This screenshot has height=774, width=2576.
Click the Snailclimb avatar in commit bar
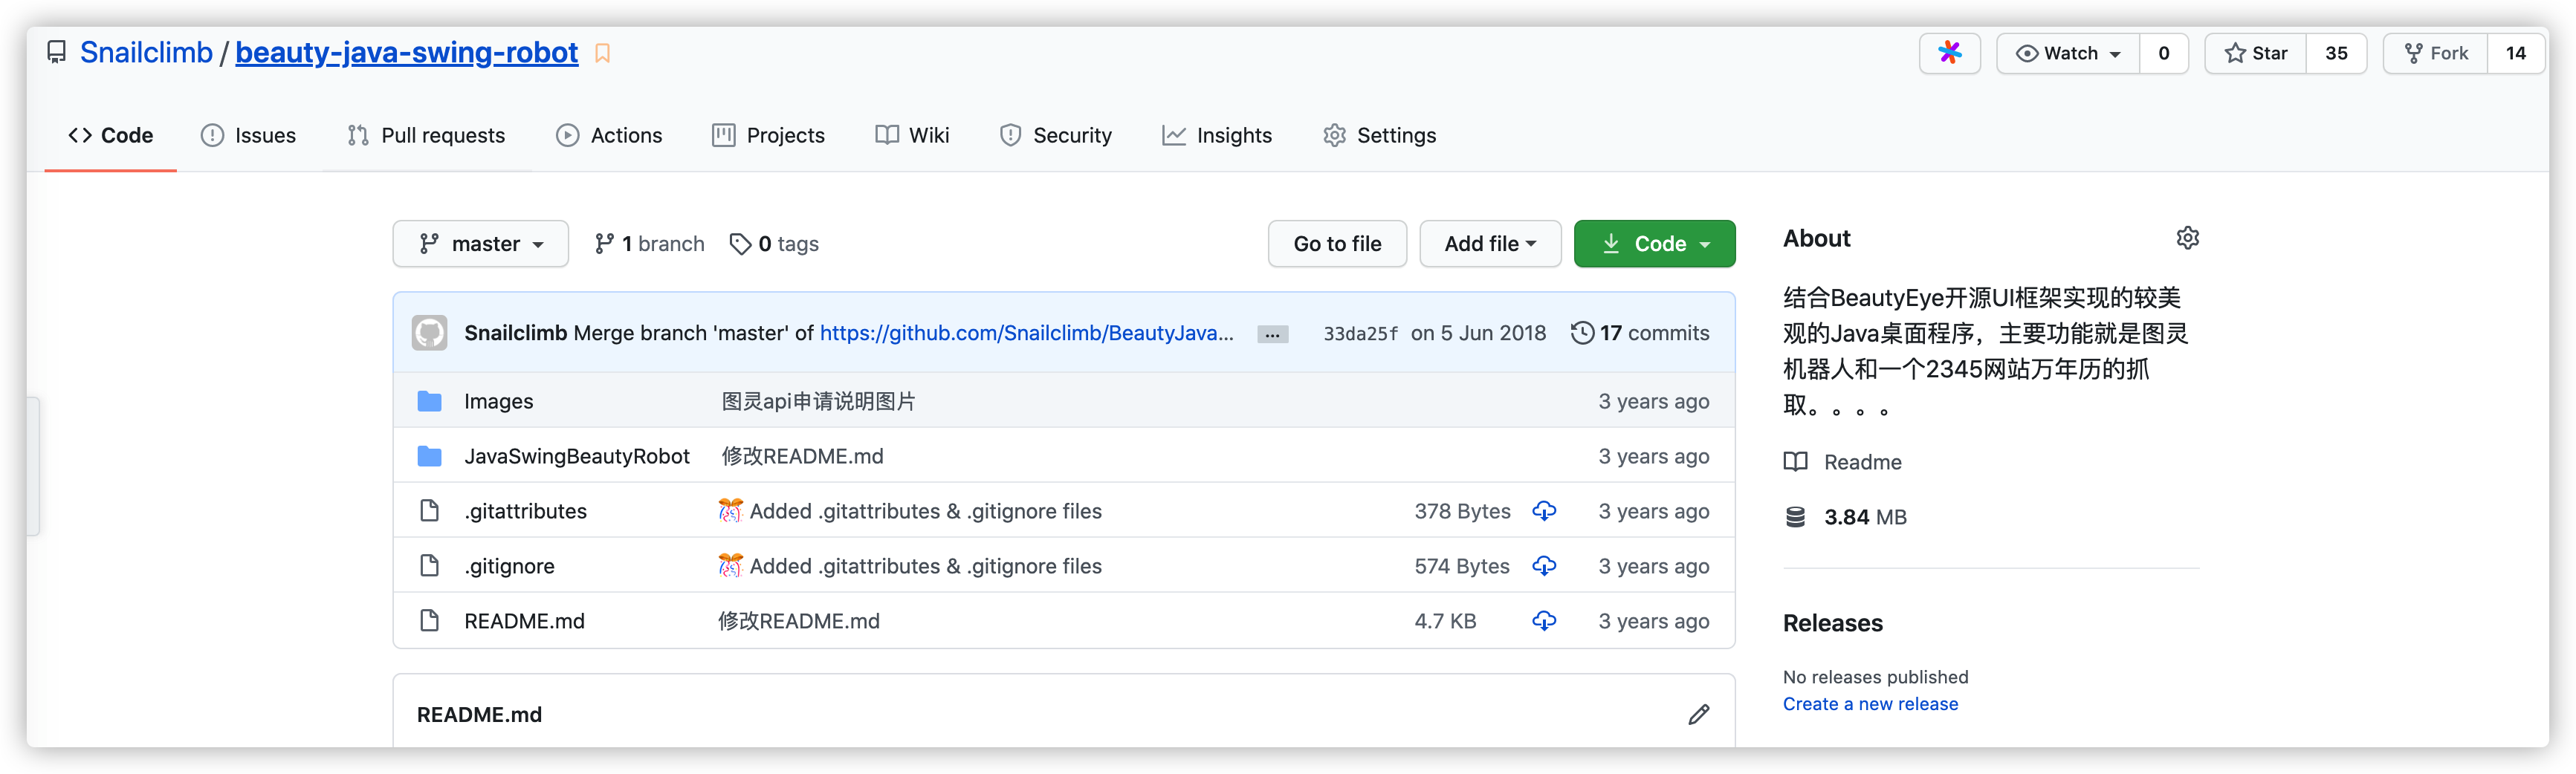[430, 333]
